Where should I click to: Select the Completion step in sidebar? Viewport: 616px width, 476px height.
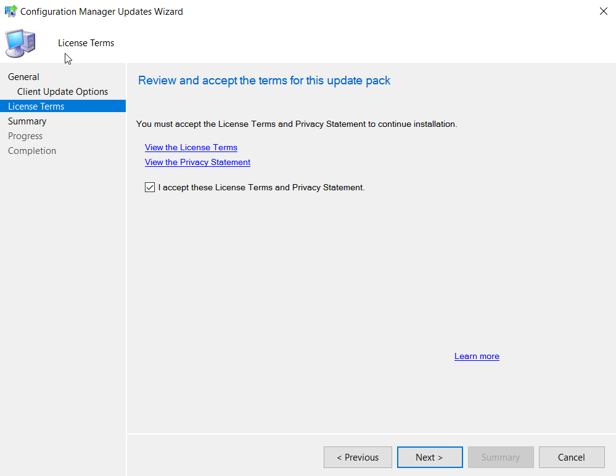point(32,151)
